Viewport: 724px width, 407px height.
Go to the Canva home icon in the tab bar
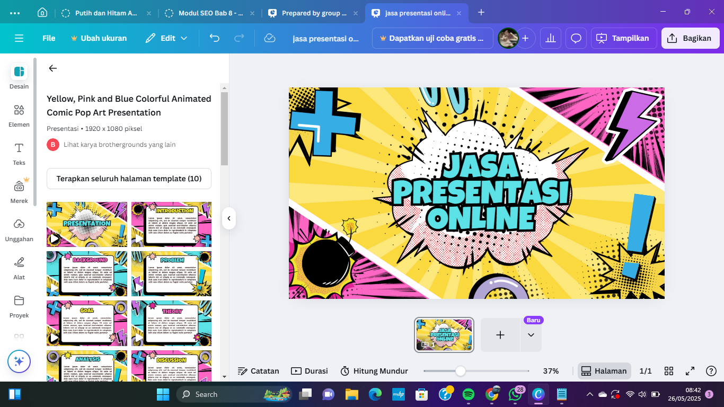tap(42, 13)
